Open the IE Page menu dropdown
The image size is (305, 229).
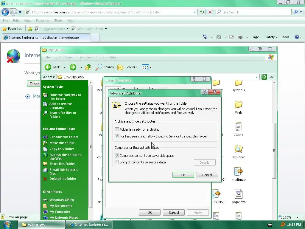(x=256, y=37)
